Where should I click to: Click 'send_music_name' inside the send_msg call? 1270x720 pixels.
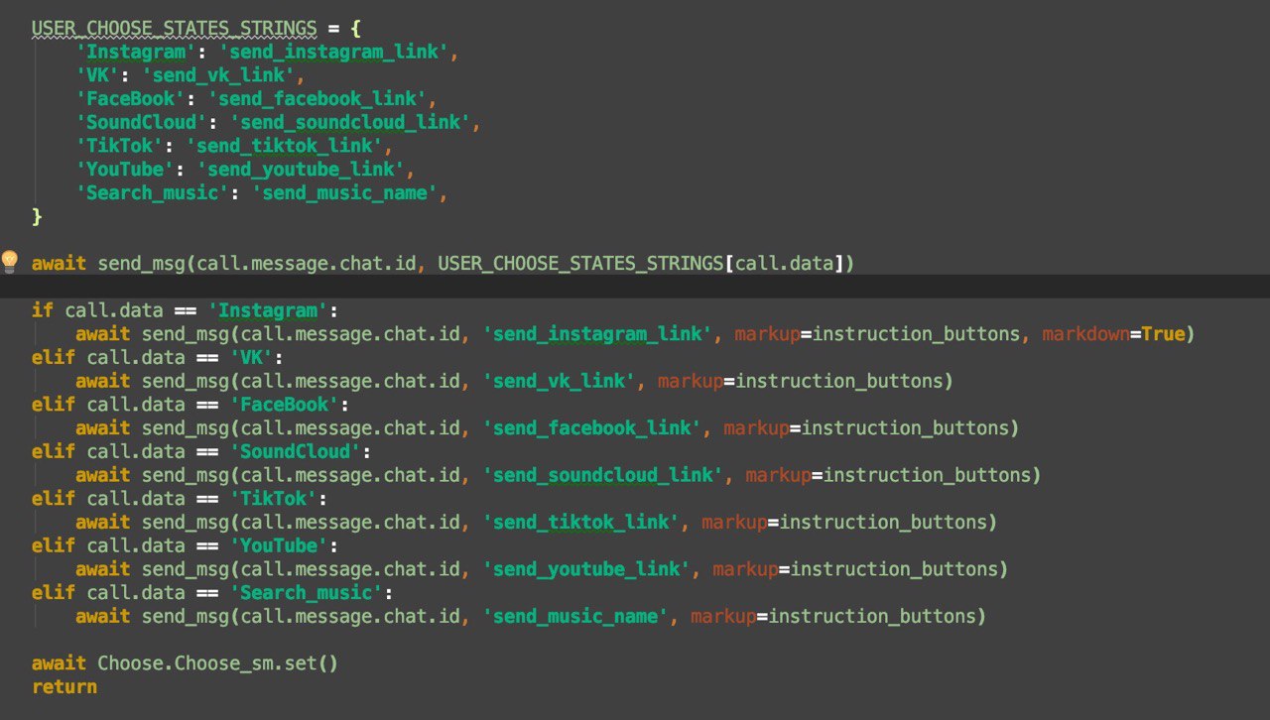[x=575, y=616]
